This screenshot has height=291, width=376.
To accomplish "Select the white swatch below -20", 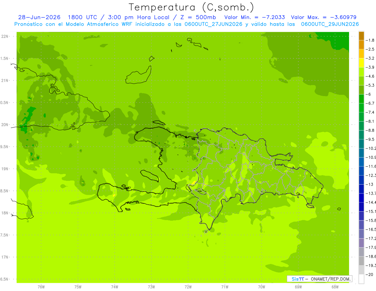I will point(361,279).
